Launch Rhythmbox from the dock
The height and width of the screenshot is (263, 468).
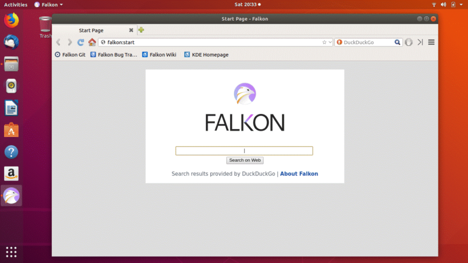click(11, 86)
